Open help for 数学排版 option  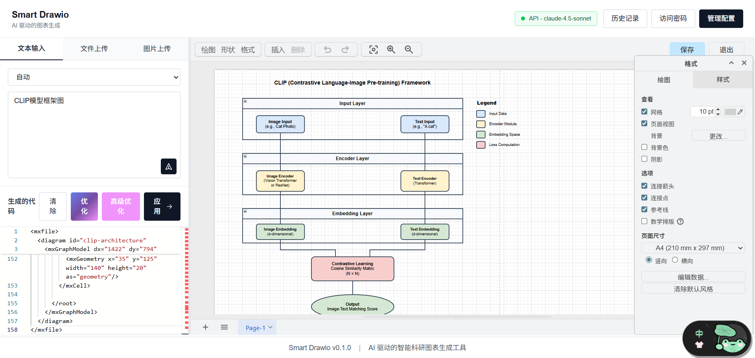[x=680, y=221]
